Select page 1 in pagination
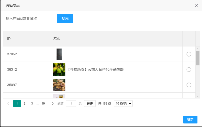This screenshot has width=202, height=127. click(x=17, y=104)
